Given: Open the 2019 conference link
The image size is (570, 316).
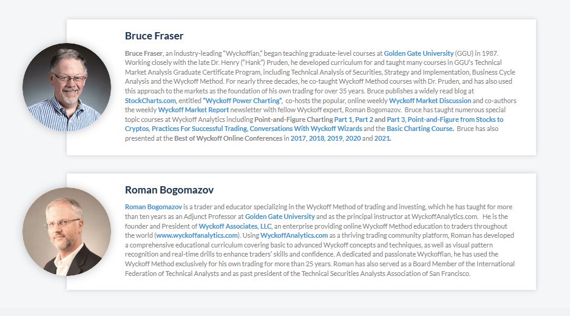Looking at the screenshot, I should click(334, 138).
